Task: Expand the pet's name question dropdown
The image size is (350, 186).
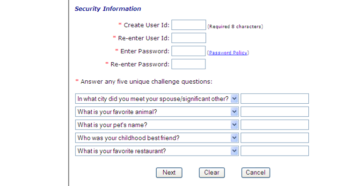Action: click(234, 125)
